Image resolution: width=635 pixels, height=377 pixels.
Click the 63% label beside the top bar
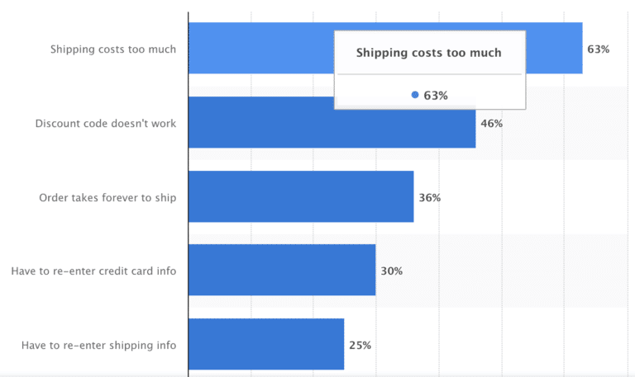pyautogui.click(x=598, y=49)
